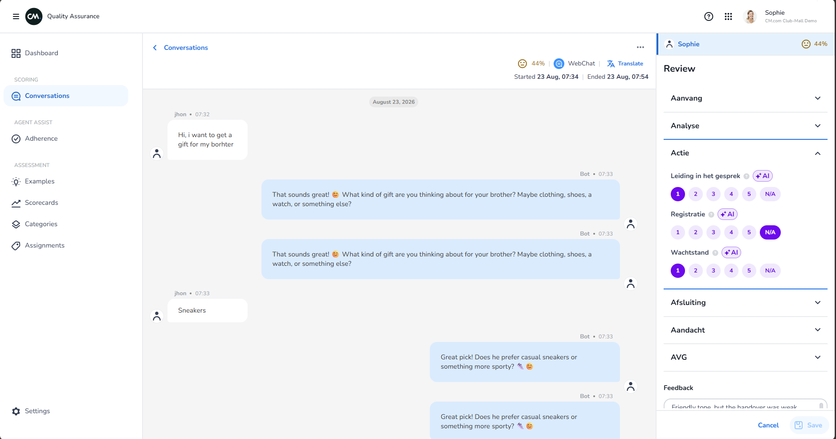Click the AI badge for Leiding in het gesprek
The height and width of the screenshot is (439, 836).
(x=763, y=176)
